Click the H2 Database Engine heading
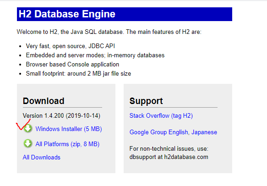The image size is (267, 186). (x=67, y=14)
